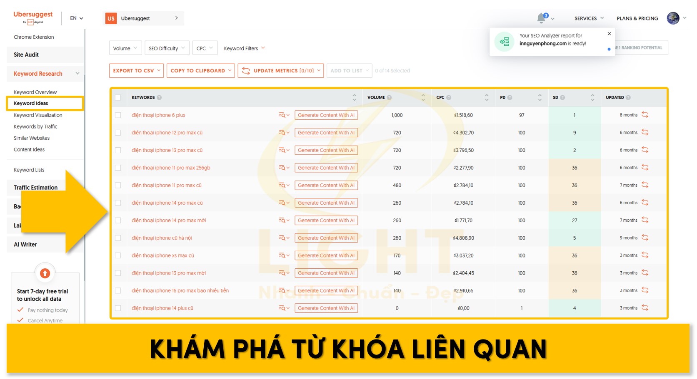Viewport: 697px width, 379px height.
Task: Open Keyword Overview in sidebar
Action: pyautogui.click(x=35, y=92)
